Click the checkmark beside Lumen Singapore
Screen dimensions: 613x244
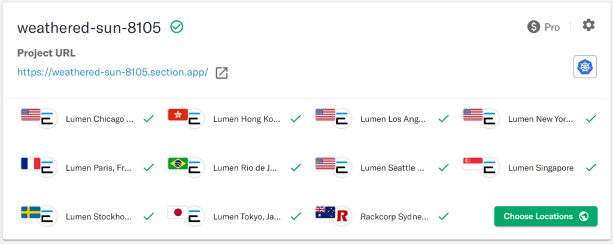pyautogui.click(x=591, y=168)
